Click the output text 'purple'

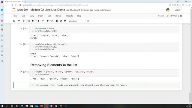pos(34,38)
